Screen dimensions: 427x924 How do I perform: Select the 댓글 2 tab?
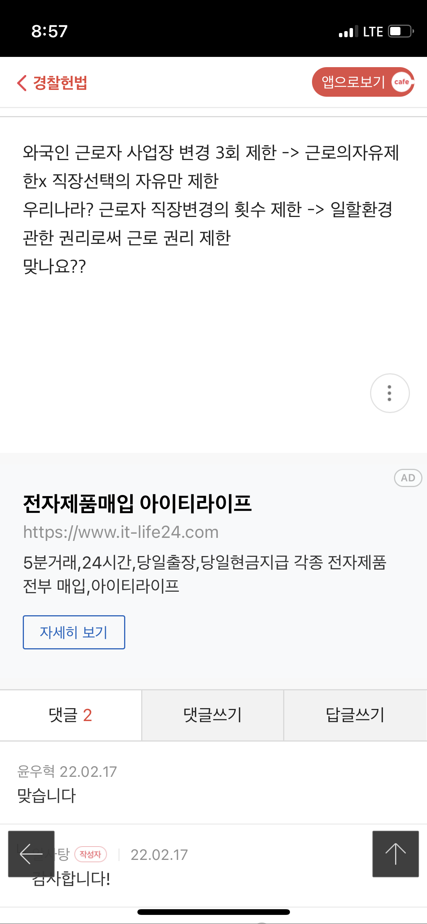(x=71, y=715)
